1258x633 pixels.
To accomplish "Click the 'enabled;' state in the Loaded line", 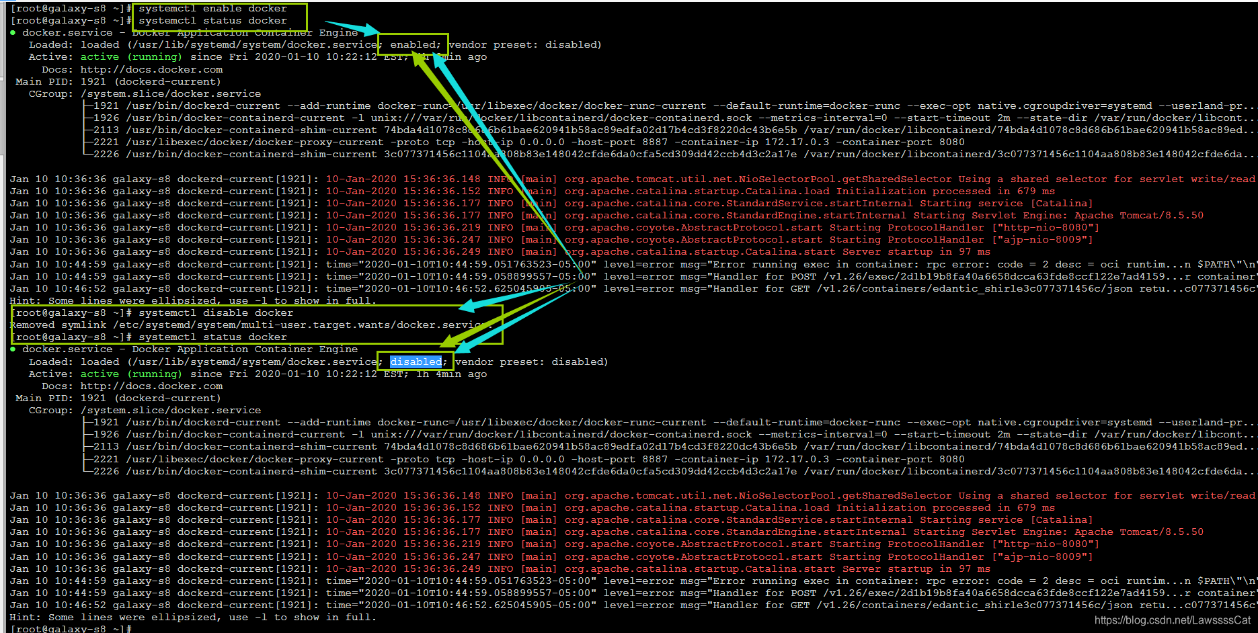I will [x=416, y=45].
